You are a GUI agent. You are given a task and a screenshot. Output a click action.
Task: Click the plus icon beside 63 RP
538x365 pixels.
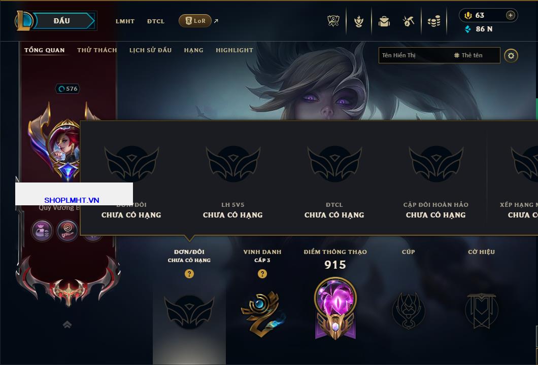pos(511,15)
